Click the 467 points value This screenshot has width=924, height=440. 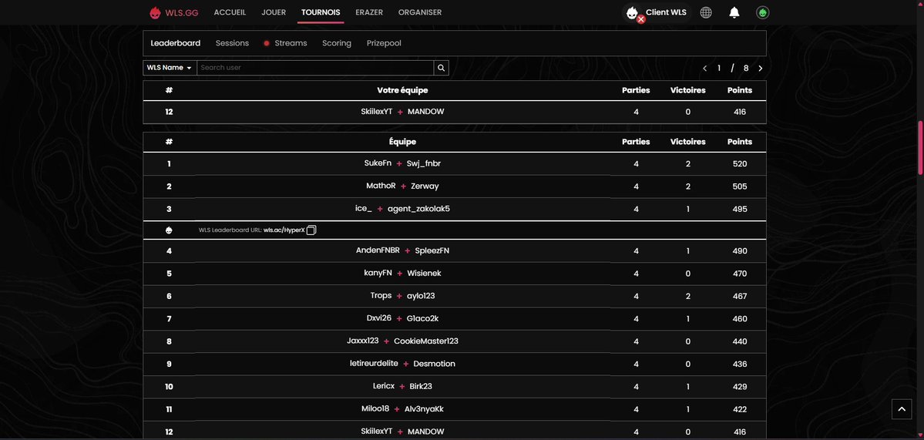coord(740,296)
